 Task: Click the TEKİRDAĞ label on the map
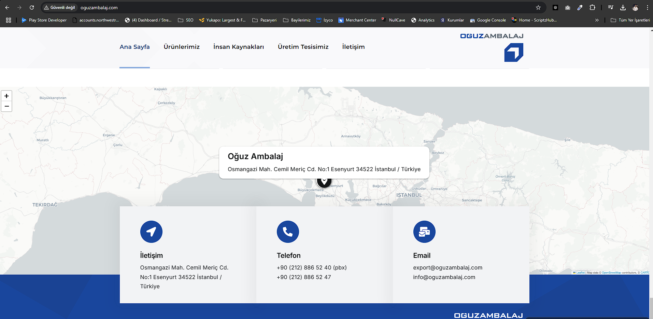pyautogui.click(x=45, y=205)
